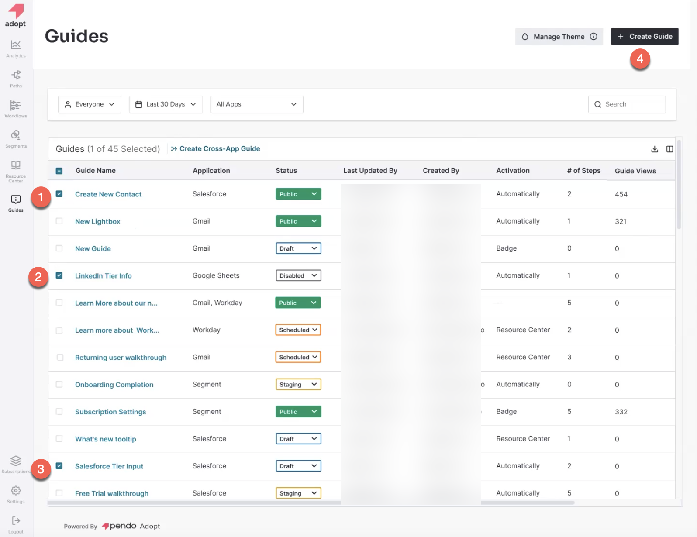Open Draft status dropdown for Salesforce Tier Input
The height and width of the screenshot is (537, 697).
point(298,466)
